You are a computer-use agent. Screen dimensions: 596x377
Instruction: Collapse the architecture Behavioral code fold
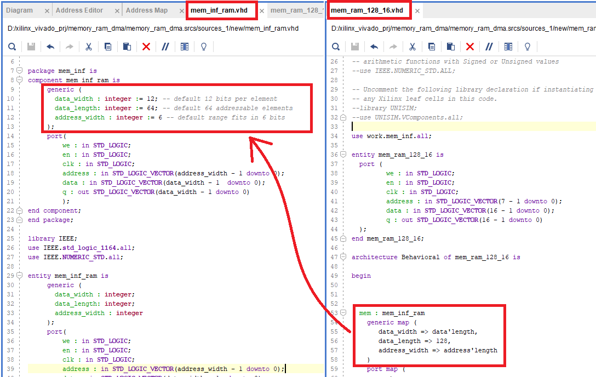point(342,256)
